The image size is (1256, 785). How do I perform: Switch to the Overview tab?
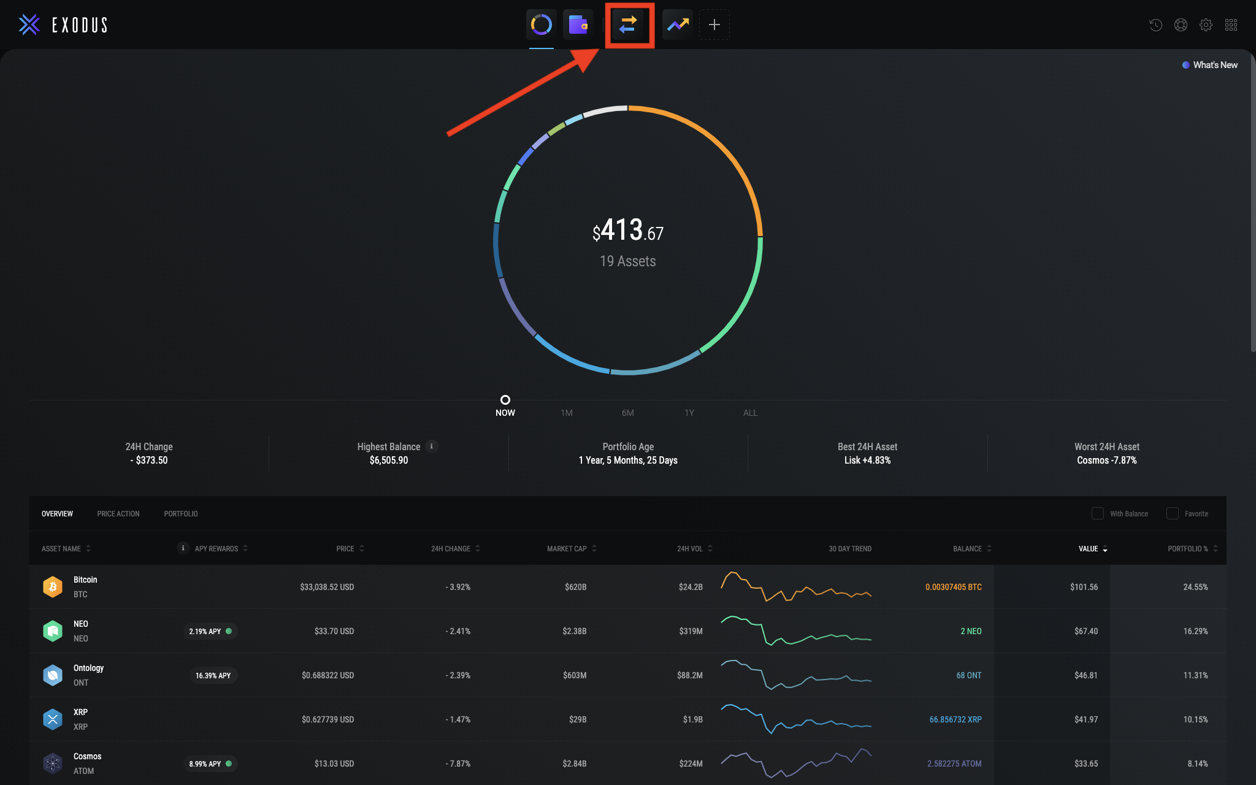[57, 513]
